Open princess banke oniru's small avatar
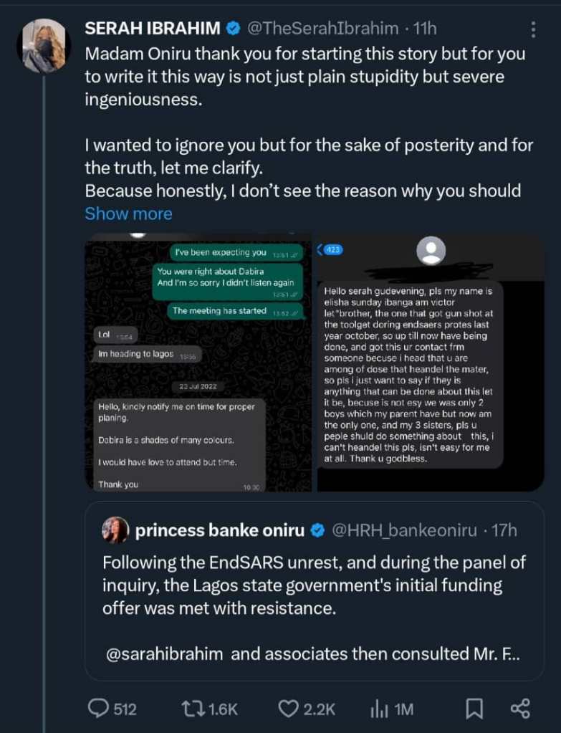 (117, 530)
